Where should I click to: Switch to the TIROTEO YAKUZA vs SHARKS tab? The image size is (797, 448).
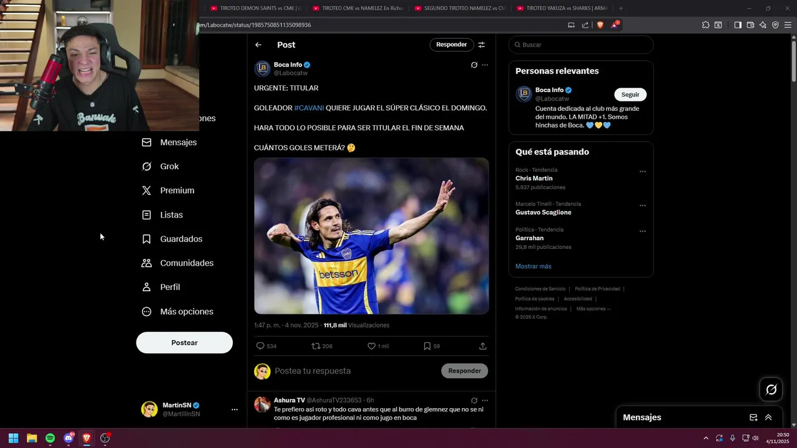(x=562, y=8)
